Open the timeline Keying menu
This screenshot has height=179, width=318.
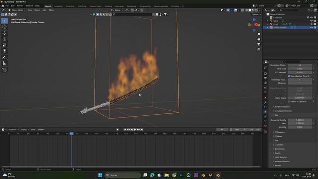pyautogui.click(x=24, y=129)
